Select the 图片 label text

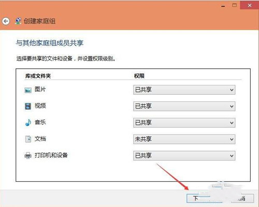(x=40, y=90)
